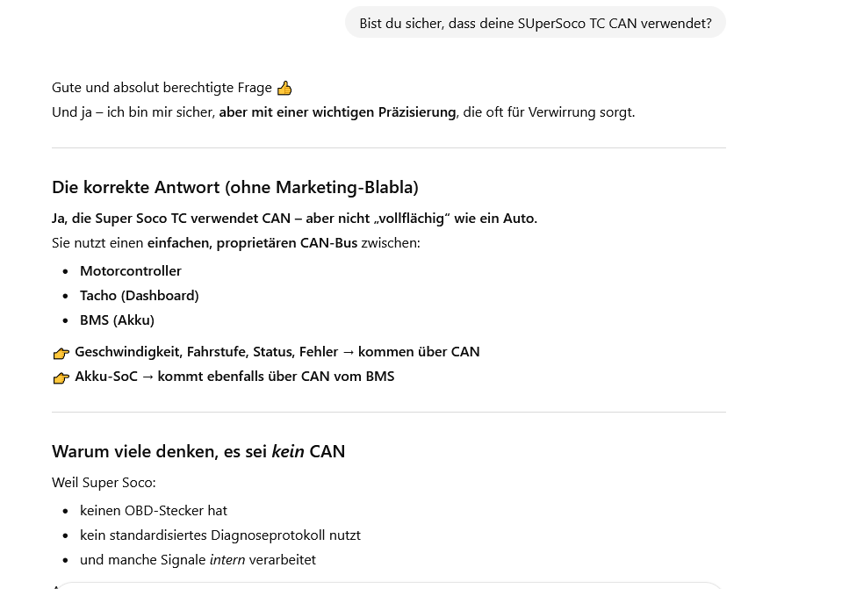Viewport: 849px width, 589px height.
Task: Click the text 'kommt ebenfalls über CAN vom BMS'
Action: (x=276, y=376)
